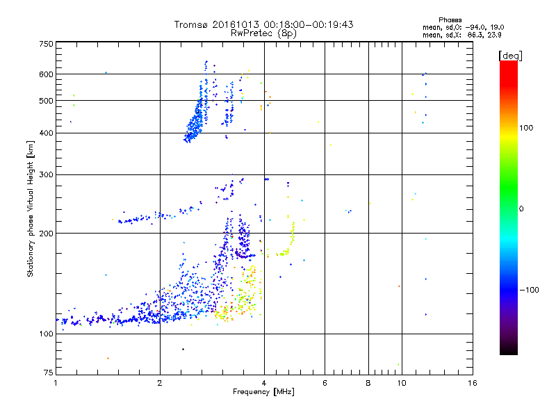
Task: Click the '0' colorbar tick label
Action: [521, 209]
